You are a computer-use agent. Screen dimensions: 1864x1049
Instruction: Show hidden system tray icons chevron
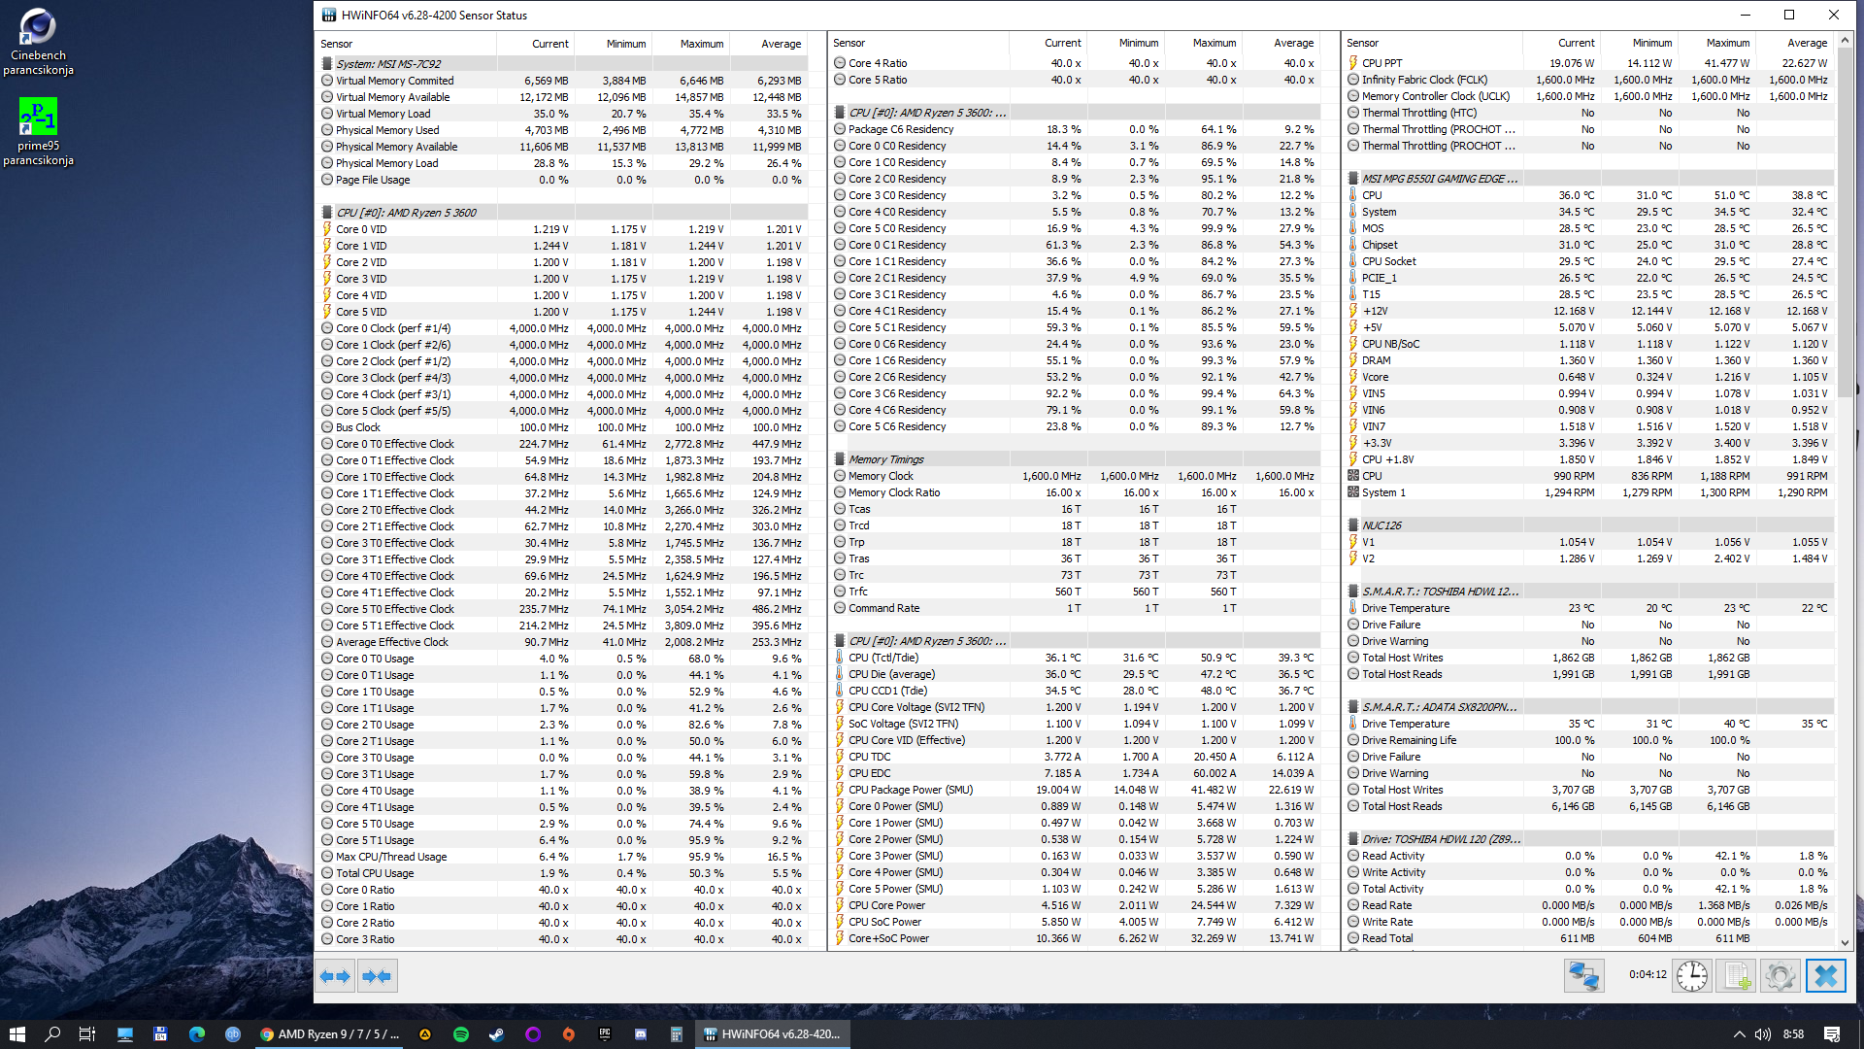click(1739, 1034)
